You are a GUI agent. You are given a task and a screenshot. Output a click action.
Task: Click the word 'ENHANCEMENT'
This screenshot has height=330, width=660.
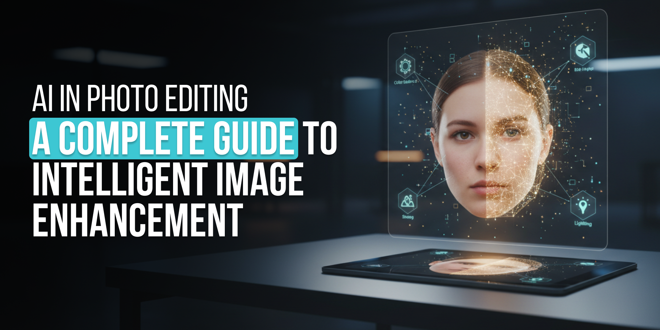[138, 220]
